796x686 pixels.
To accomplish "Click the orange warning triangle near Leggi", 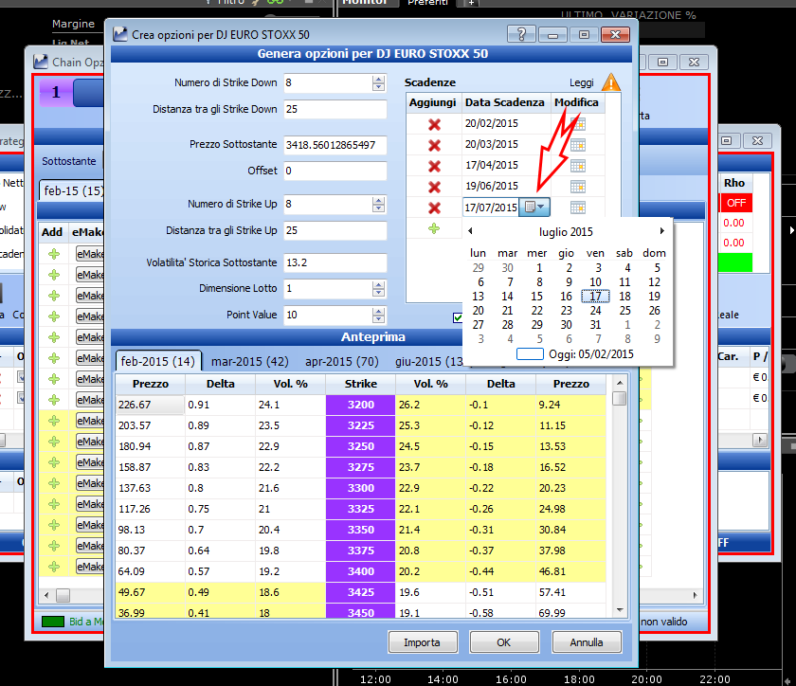I will [610, 82].
